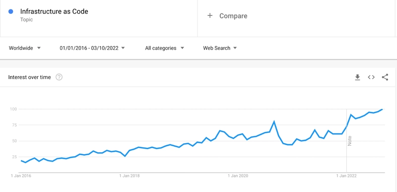Click the Note marker on the chart
This screenshot has height=192, width=397.
pos(350,141)
